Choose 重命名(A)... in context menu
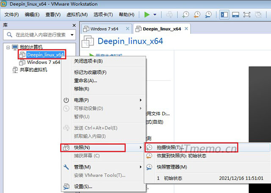 (x=103, y=81)
